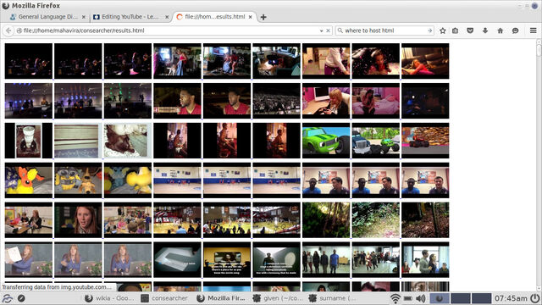Open the system menu icon in taskbar
542x305 pixels.
click(7, 298)
